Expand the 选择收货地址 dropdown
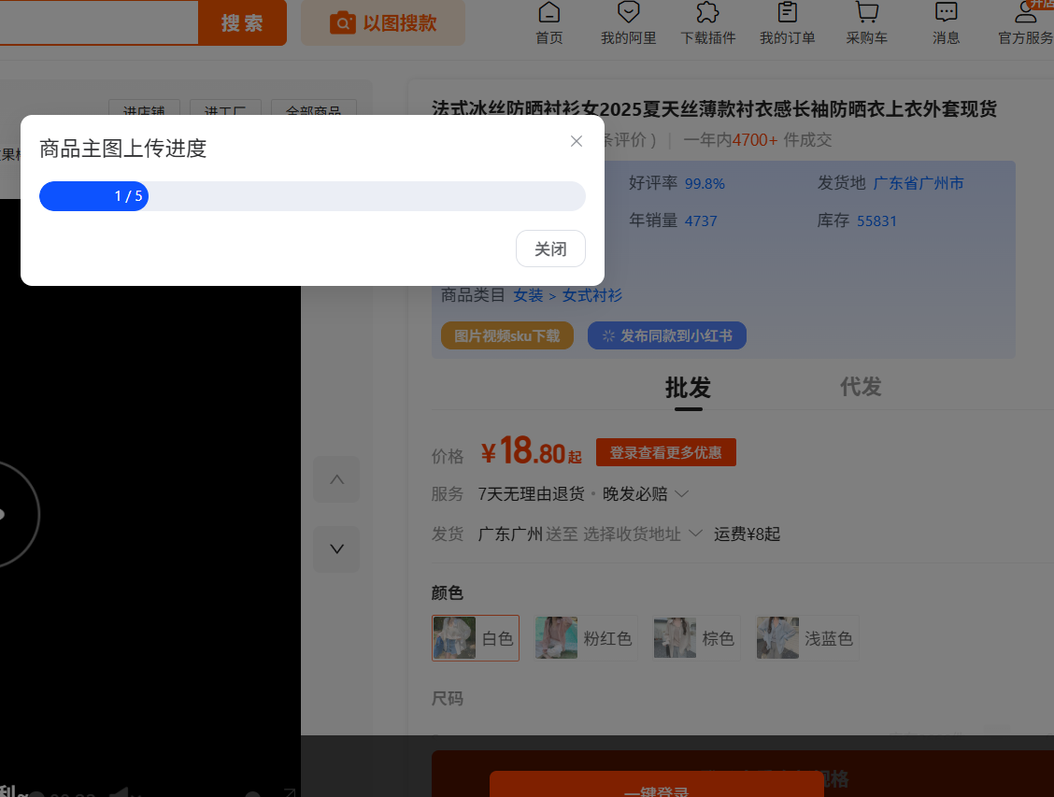Viewport: 1054px width, 797px height. tap(694, 534)
